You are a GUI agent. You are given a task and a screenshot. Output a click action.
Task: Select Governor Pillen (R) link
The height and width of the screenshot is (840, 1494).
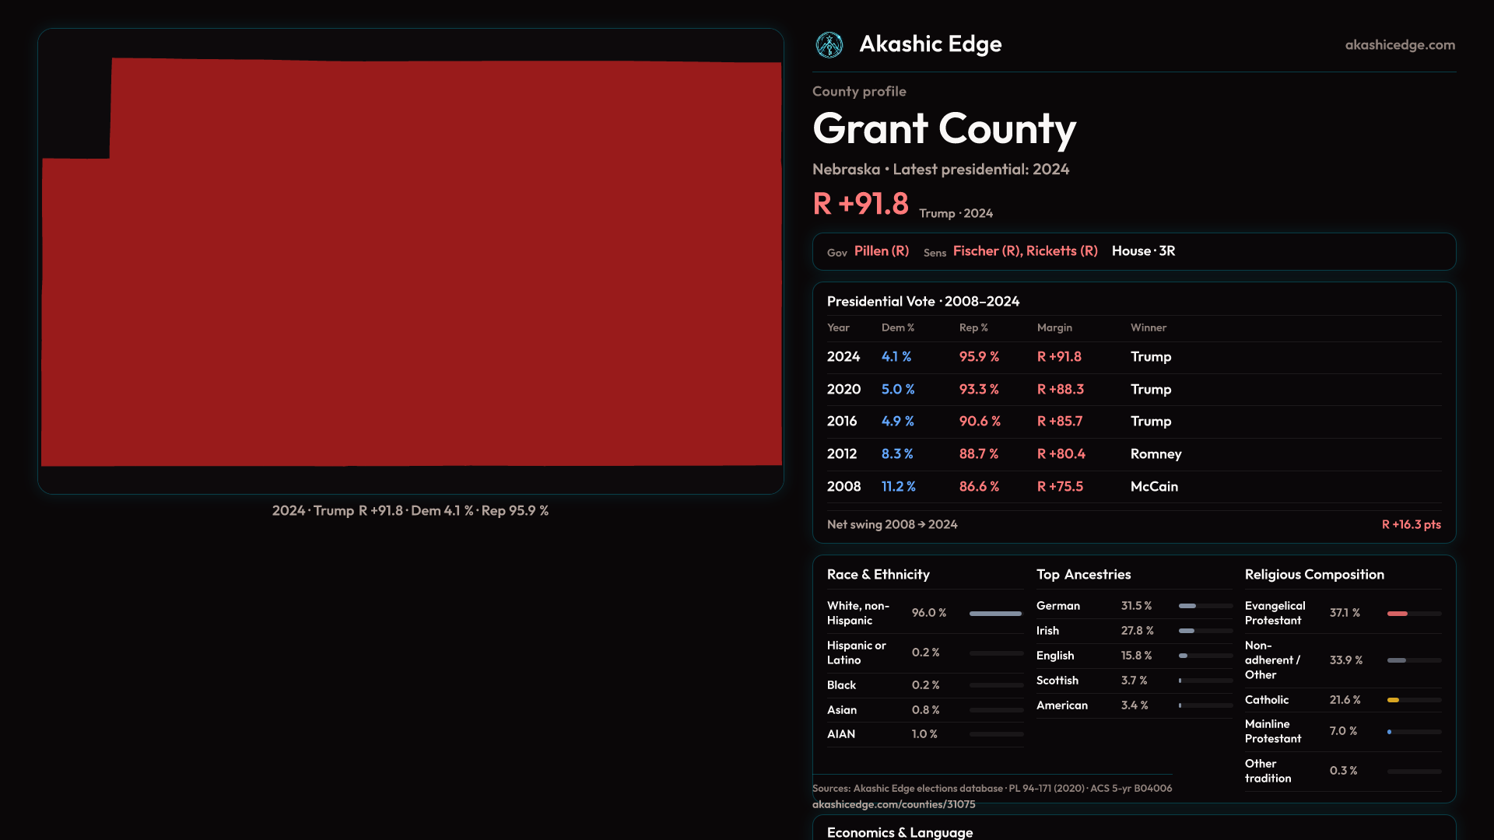[881, 251]
